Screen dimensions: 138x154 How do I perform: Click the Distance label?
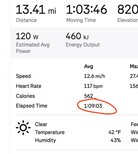pos(26,20)
